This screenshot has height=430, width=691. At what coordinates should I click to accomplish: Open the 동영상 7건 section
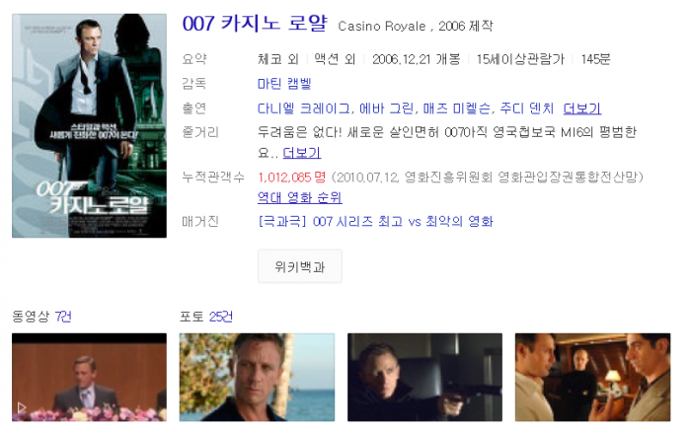point(41,317)
